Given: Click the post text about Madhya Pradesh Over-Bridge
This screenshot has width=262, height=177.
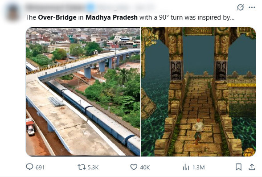Looking at the screenshot, I should click(x=130, y=17).
